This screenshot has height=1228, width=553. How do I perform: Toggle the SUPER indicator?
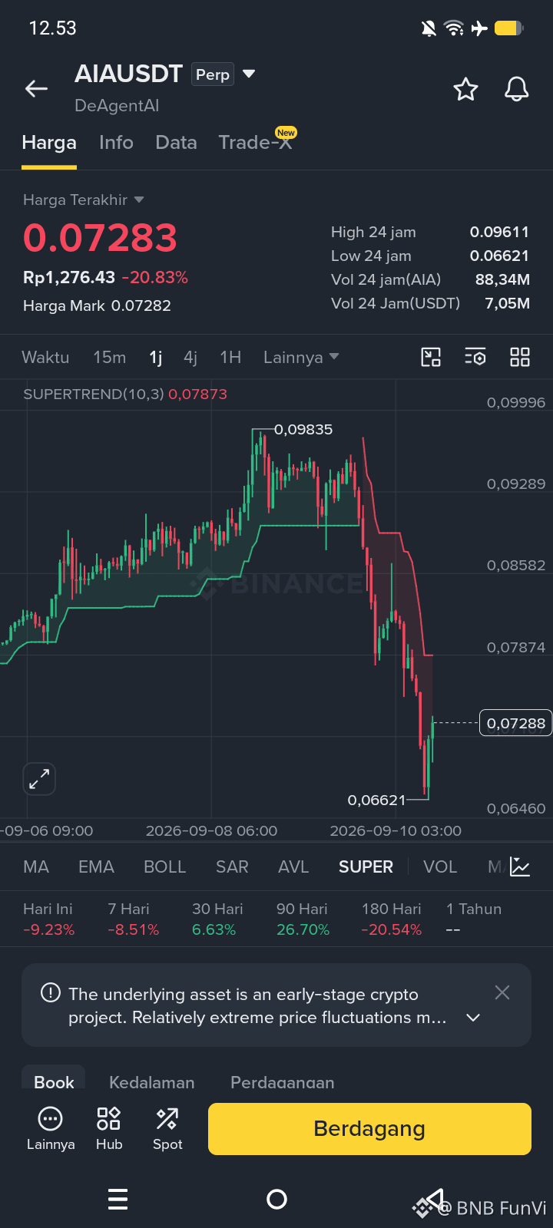click(366, 867)
